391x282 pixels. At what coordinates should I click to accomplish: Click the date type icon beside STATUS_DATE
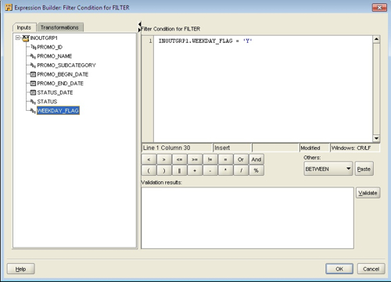(33, 93)
